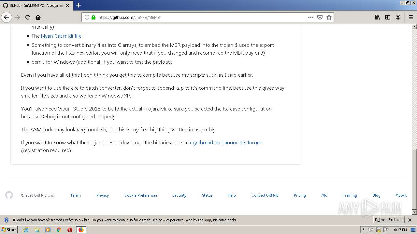The height and width of the screenshot is (234, 417).
Task: Select the Firefox taskbar button
Action: tap(81, 230)
